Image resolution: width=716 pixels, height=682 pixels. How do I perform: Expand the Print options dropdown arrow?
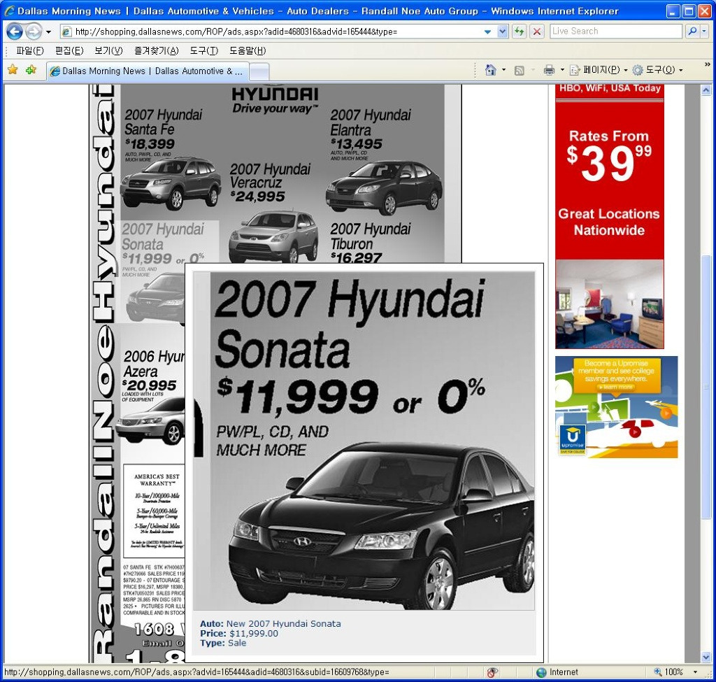pyautogui.click(x=562, y=70)
